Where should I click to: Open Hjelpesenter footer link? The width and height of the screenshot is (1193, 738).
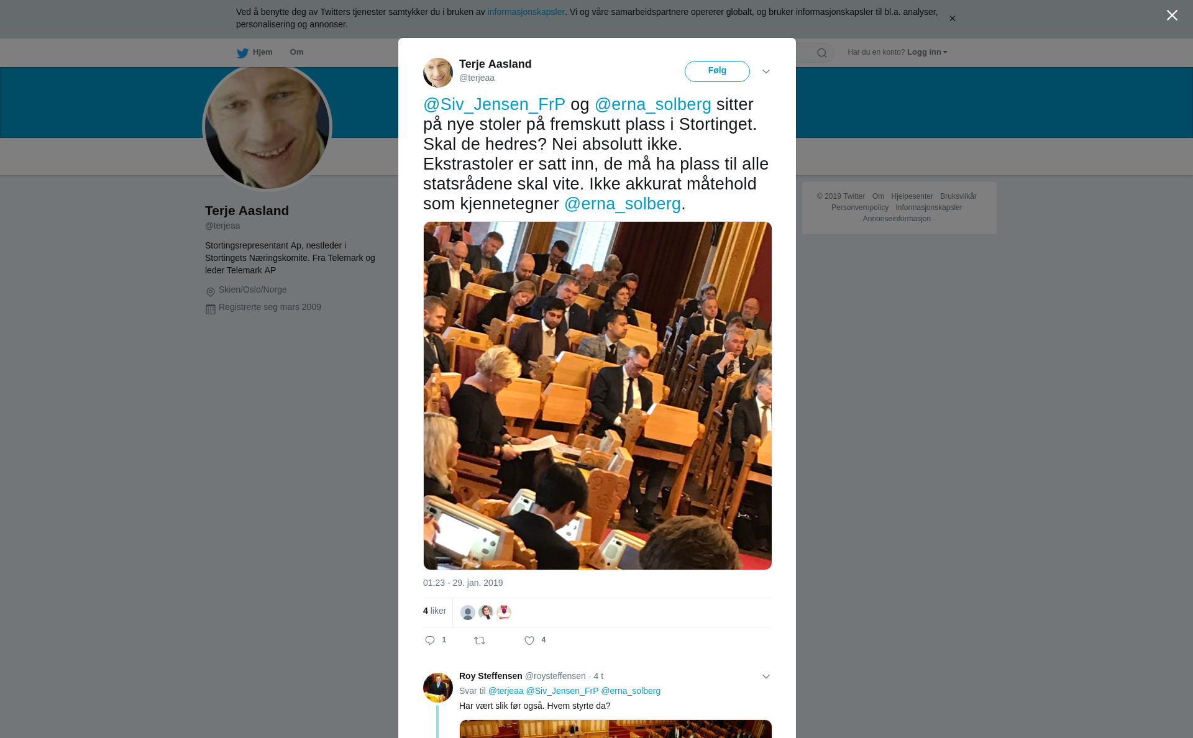click(912, 196)
